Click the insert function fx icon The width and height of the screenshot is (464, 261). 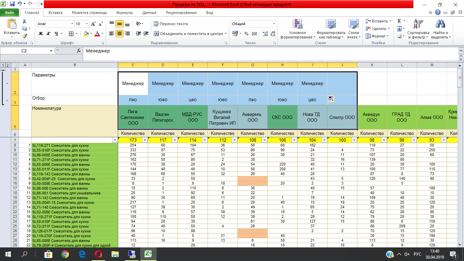79,51
